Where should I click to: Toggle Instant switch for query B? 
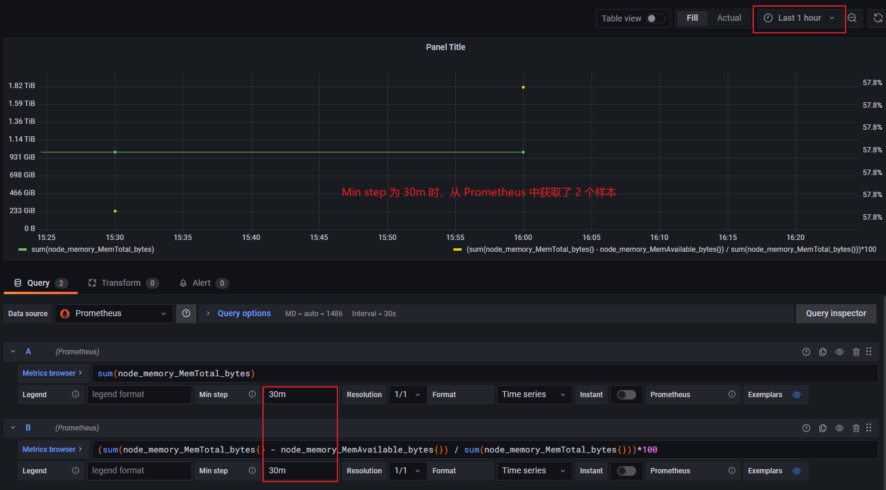pyautogui.click(x=626, y=471)
